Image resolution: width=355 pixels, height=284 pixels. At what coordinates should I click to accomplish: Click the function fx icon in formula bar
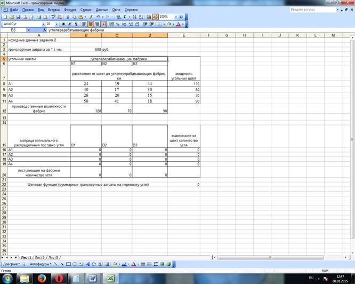click(44, 31)
